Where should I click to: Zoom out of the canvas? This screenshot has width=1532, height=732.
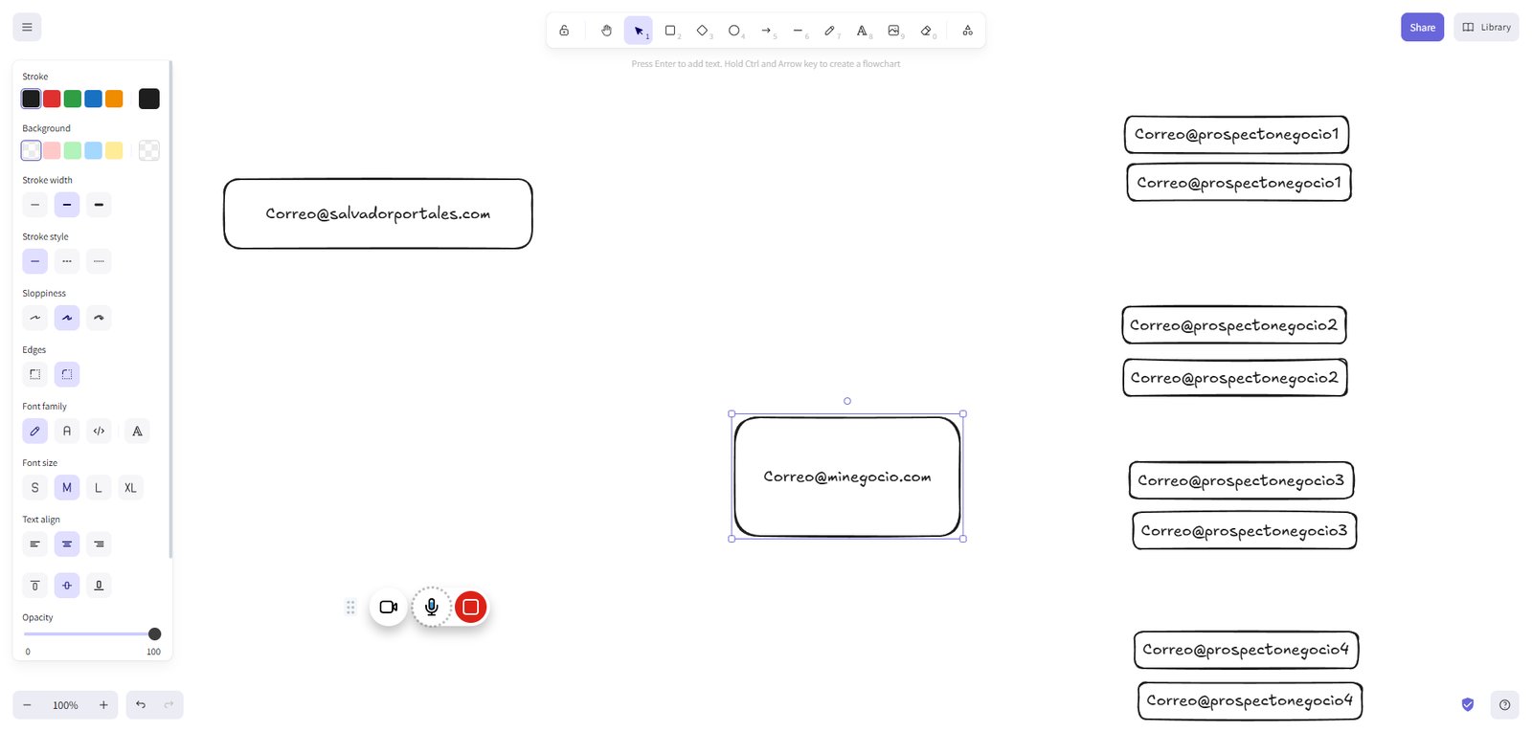pyautogui.click(x=27, y=705)
